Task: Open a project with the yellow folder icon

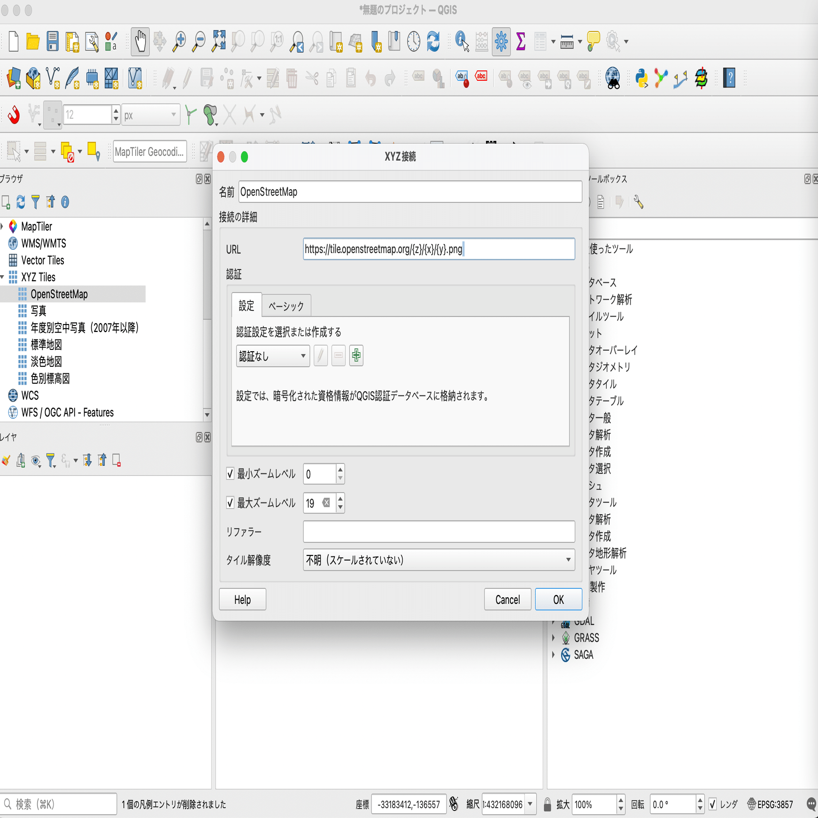Action: click(x=33, y=41)
